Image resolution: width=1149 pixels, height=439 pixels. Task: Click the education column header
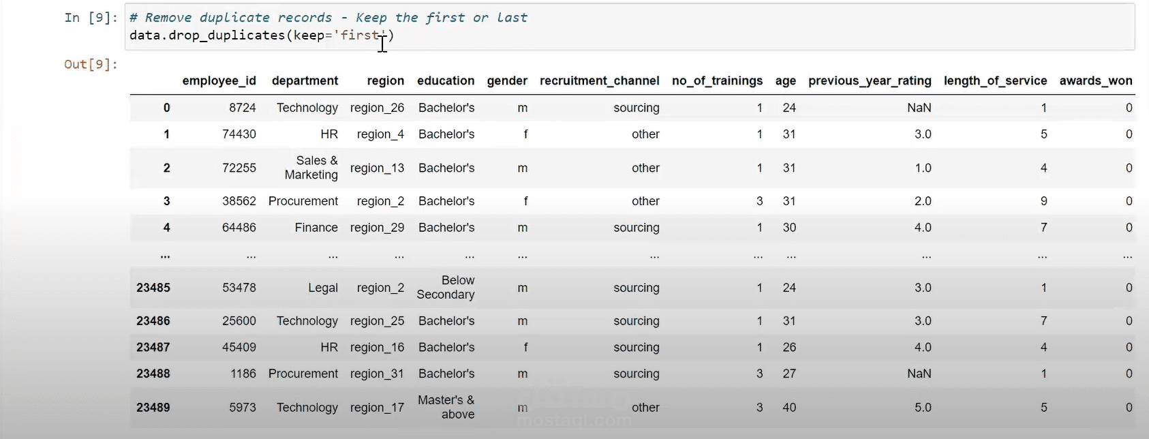point(446,80)
